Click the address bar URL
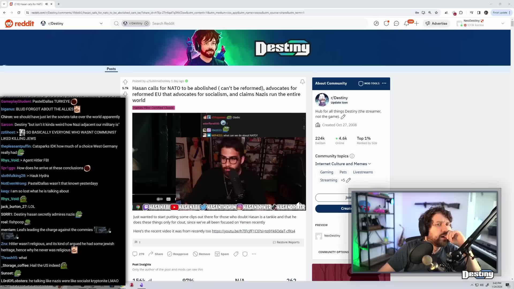This screenshot has height=289, width=514. coord(168,13)
